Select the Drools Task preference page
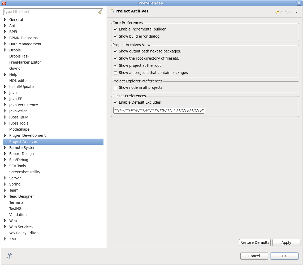Screen dimensions: 303x265 (19, 56)
